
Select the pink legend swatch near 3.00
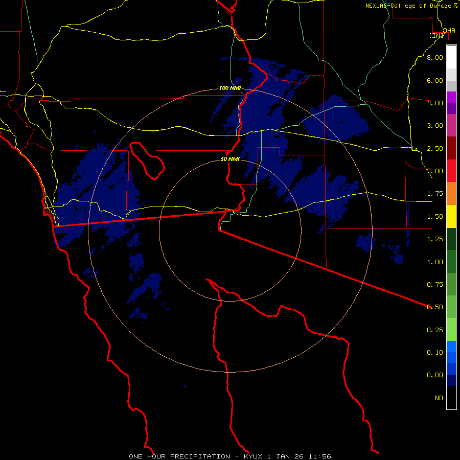451,125
